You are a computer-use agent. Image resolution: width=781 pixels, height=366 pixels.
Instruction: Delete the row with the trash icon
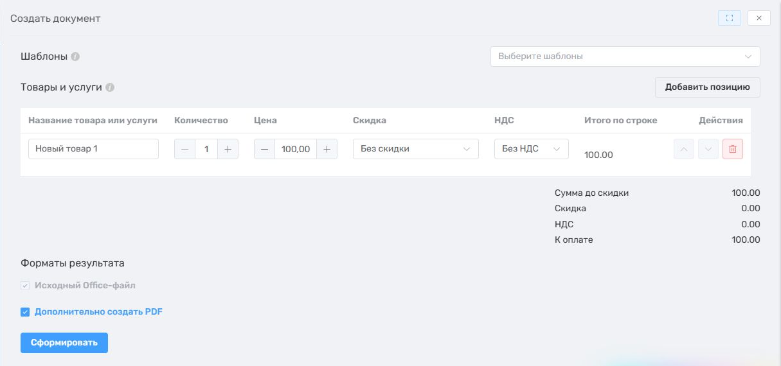coord(733,149)
